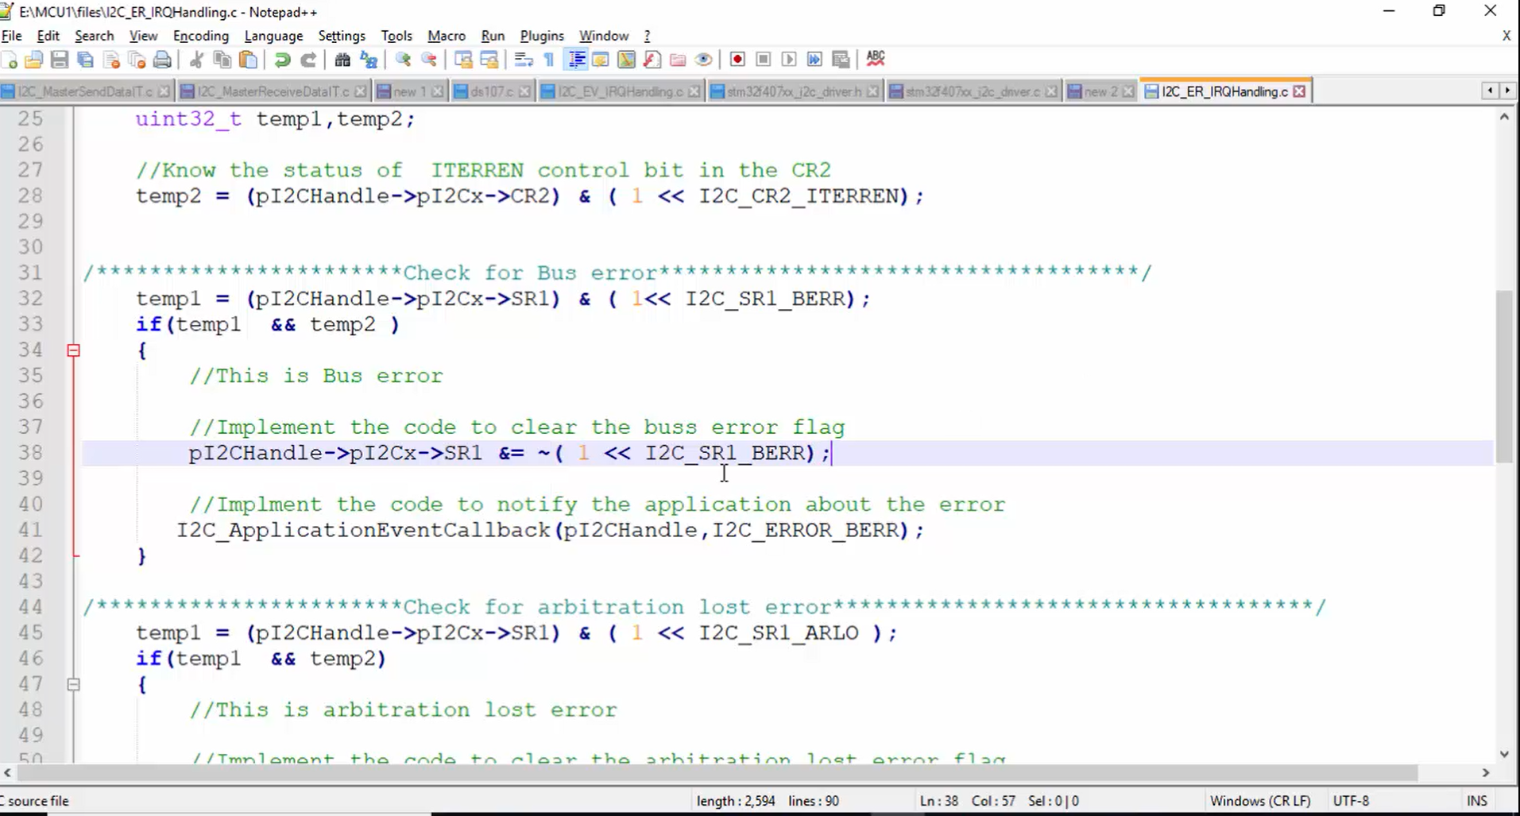Click Folder as Workspace toolbar icon

point(678,60)
